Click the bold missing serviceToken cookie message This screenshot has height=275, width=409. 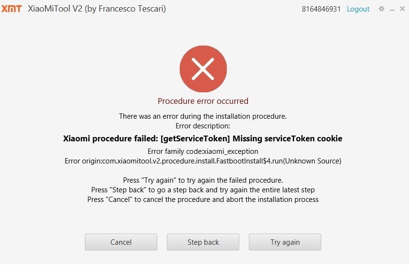tap(203, 138)
